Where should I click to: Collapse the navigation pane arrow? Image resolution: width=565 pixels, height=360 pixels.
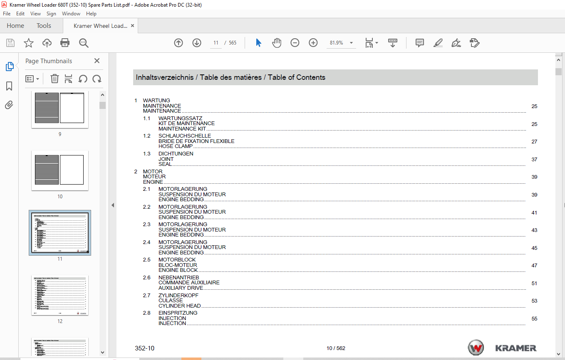pyautogui.click(x=112, y=205)
